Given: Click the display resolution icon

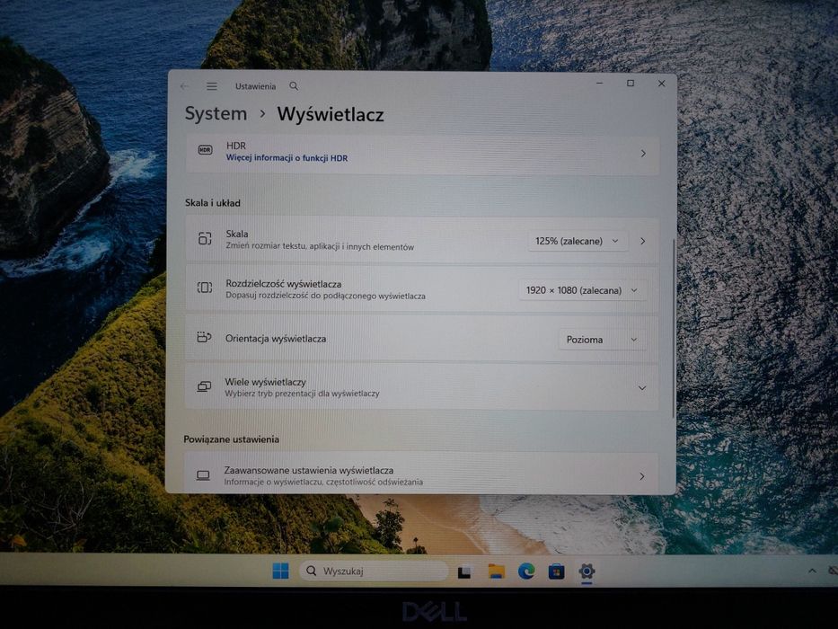Looking at the screenshot, I should tap(204, 288).
